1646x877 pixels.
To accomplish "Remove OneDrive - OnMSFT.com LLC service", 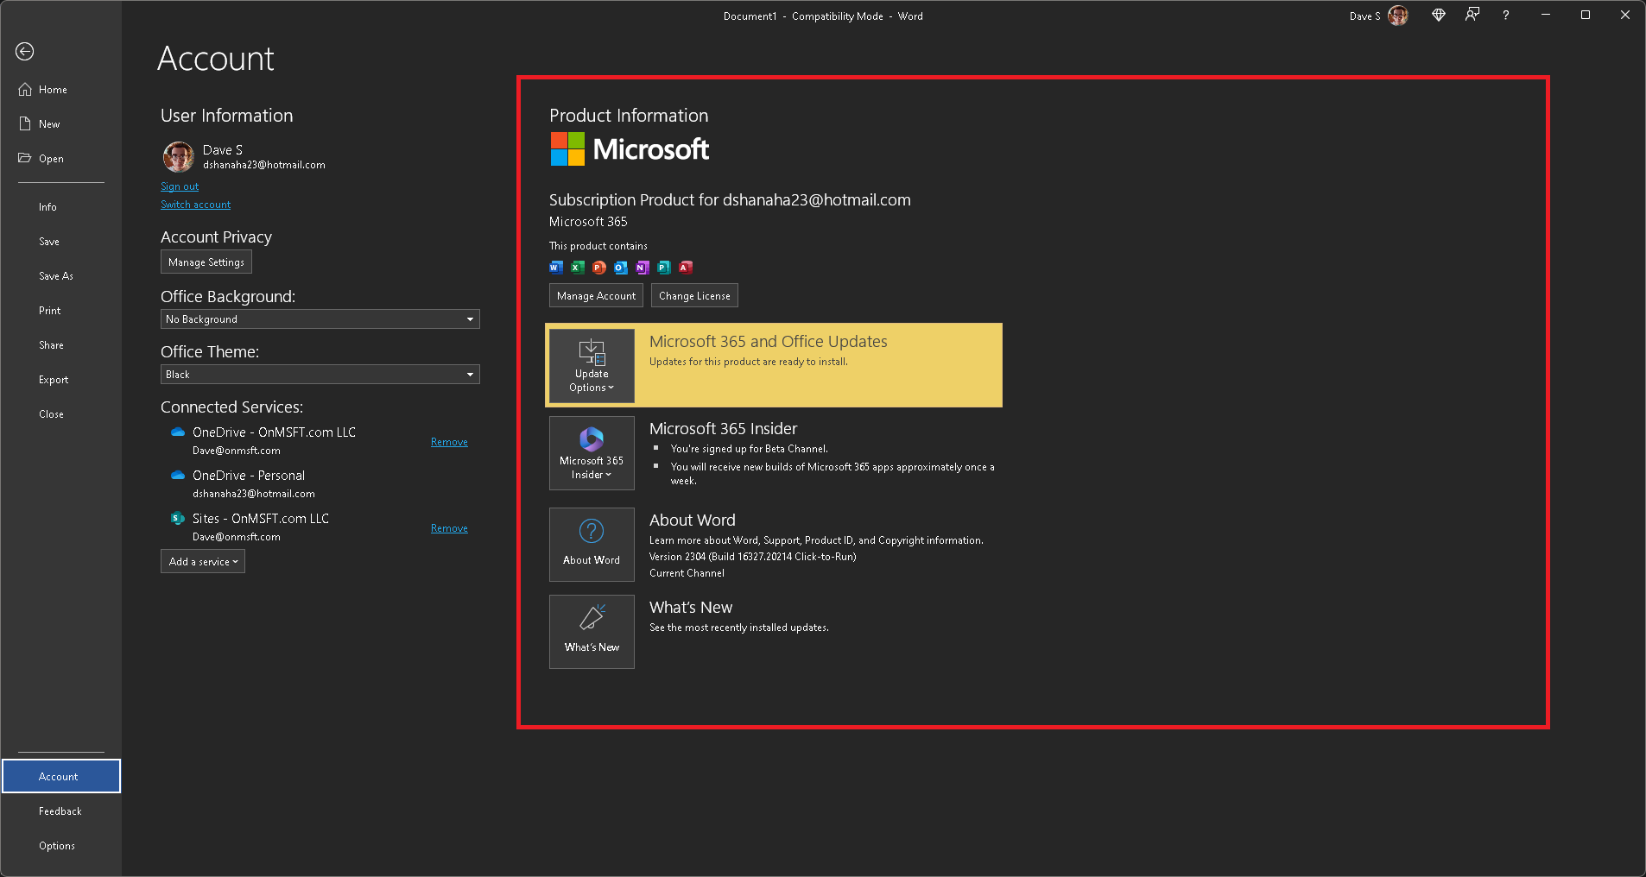I will pos(449,442).
